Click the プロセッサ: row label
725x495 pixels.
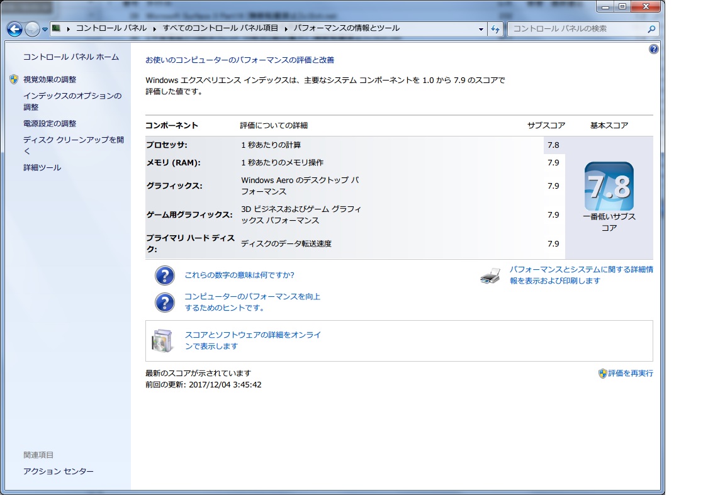pos(167,145)
